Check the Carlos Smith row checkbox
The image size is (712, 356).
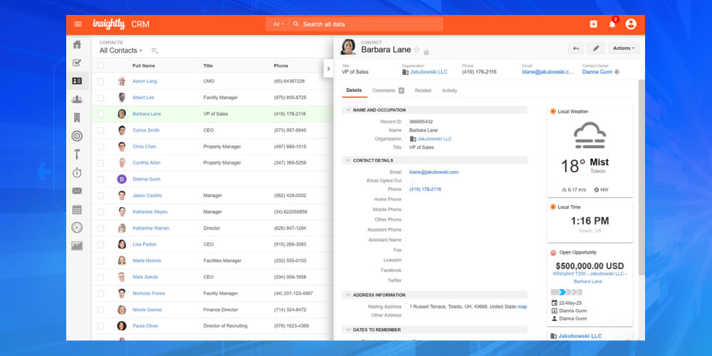click(x=100, y=130)
